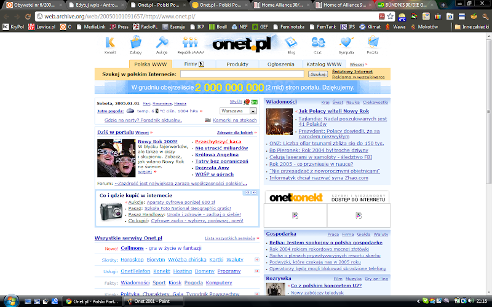492x307 pixels.
Task: Click the previous arrow in the shopping box
Action: tap(248, 192)
